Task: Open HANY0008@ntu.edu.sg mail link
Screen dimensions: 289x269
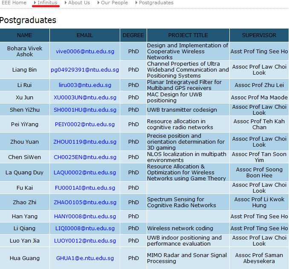Action: click(x=85, y=217)
